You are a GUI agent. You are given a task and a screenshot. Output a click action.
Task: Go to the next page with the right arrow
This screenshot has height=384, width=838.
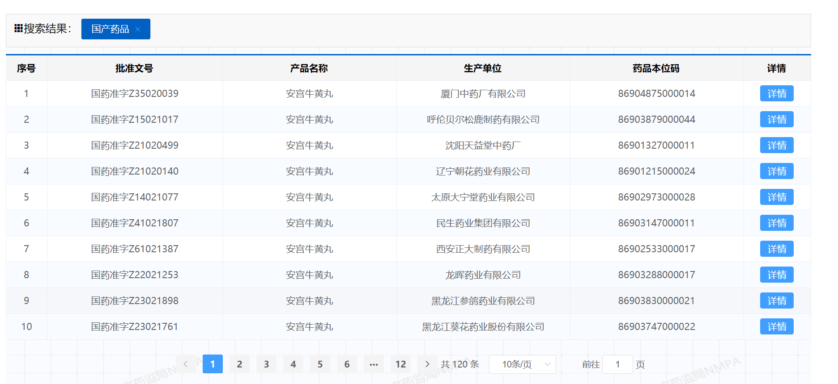pos(427,364)
